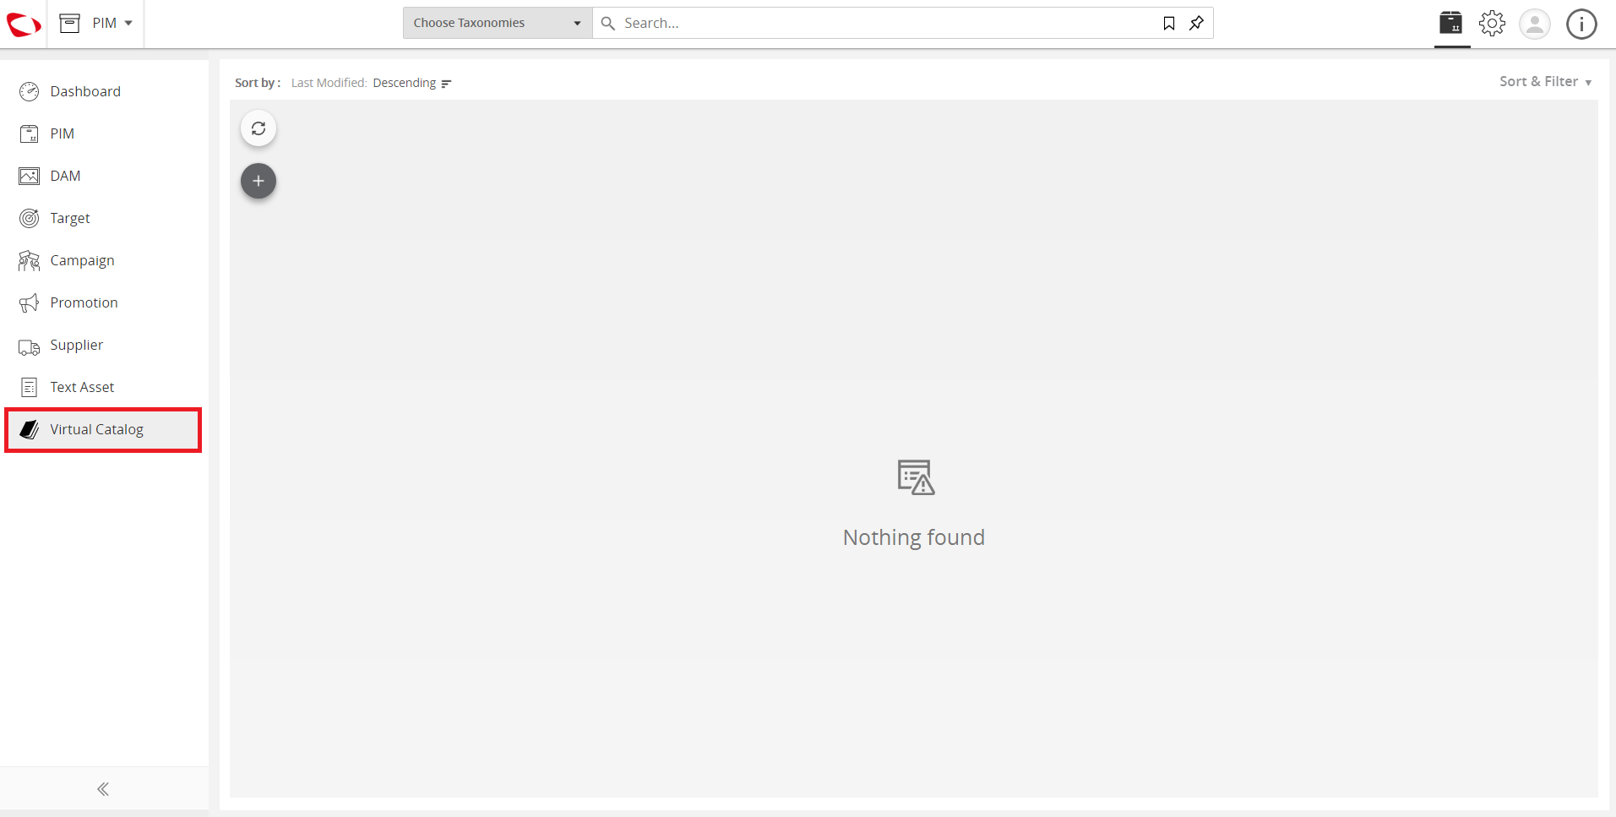Click the pin icon in the search bar
This screenshot has width=1616, height=817.
(x=1196, y=23)
